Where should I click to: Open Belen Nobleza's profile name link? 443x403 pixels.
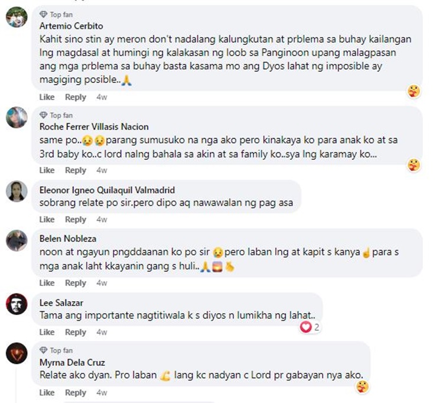[x=68, y=238]
